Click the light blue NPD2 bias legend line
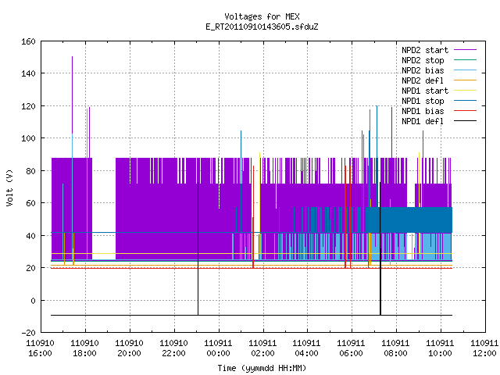The width and height of the screenshot is (500, 375). click(x=465, y=70)
